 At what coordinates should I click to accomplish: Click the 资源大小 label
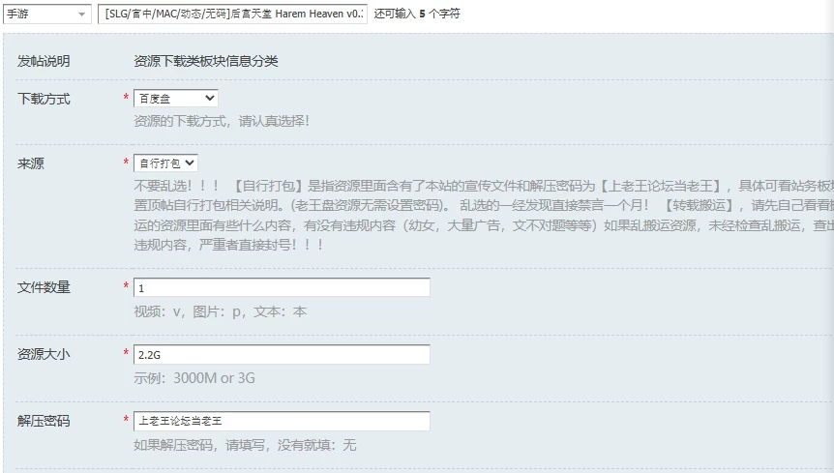pos(44,354)
